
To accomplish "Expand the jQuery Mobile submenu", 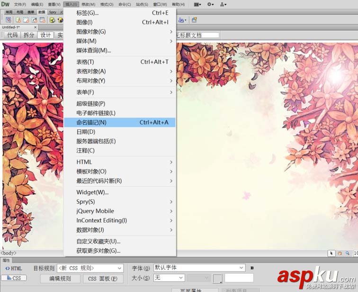I will [x=120, y=211].
